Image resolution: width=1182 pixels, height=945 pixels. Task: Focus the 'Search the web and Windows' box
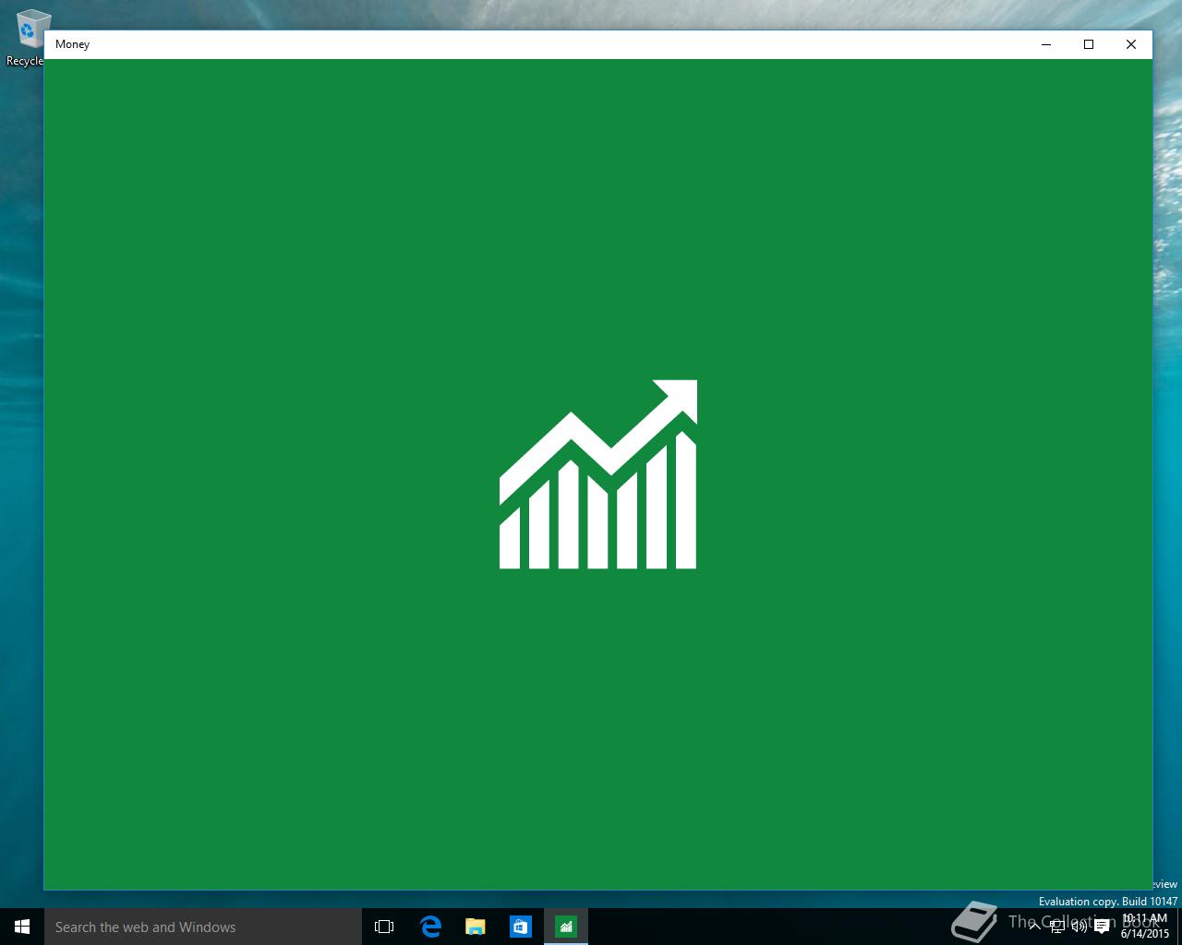[x=203, y=927]
